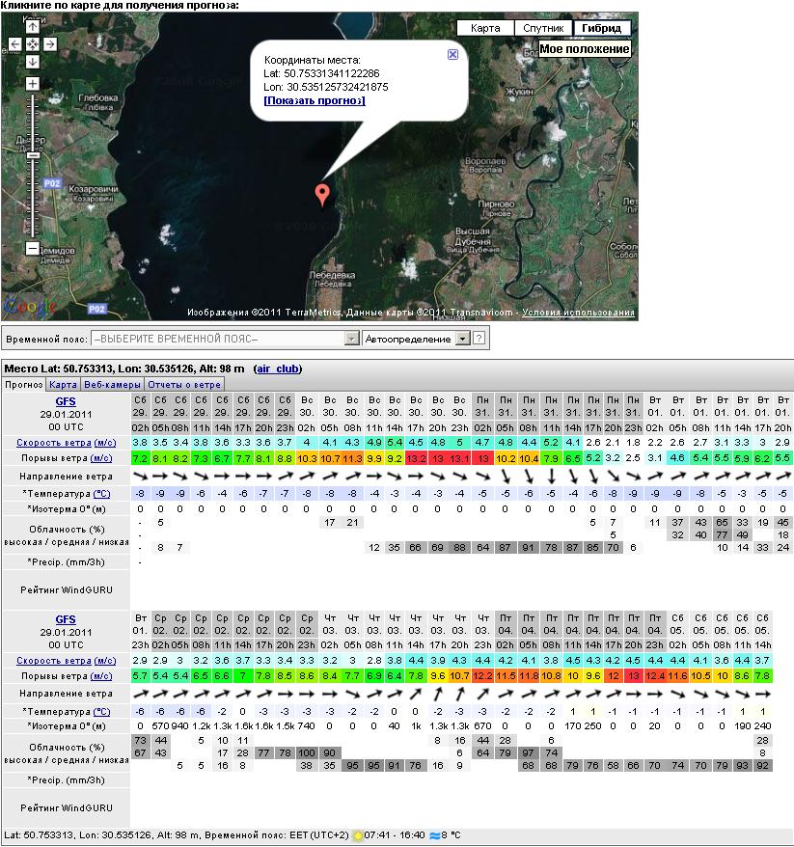The height and width of the screenshot is (847, 794).
Task: Close the coordinates info bubble
Action: [x=452, y=55]
